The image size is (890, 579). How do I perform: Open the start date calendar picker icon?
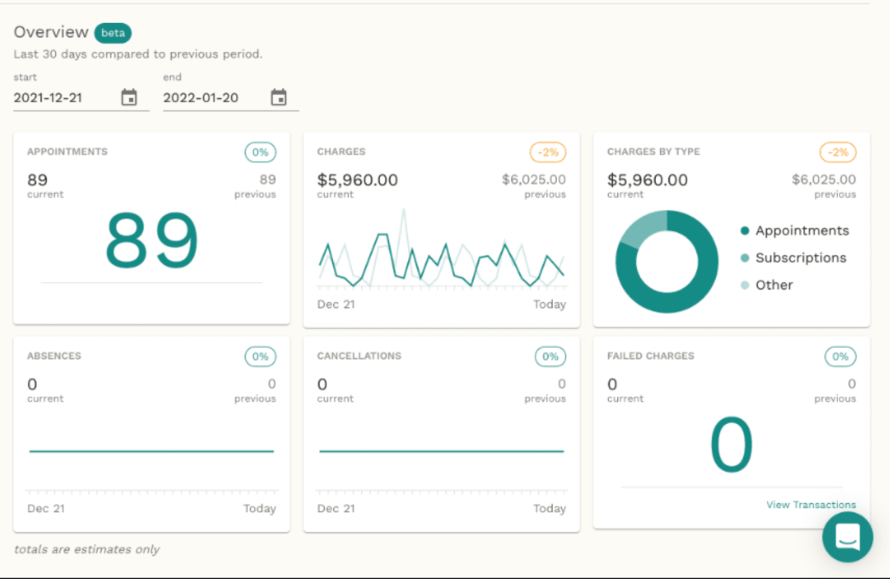click(x=129, y=97)
